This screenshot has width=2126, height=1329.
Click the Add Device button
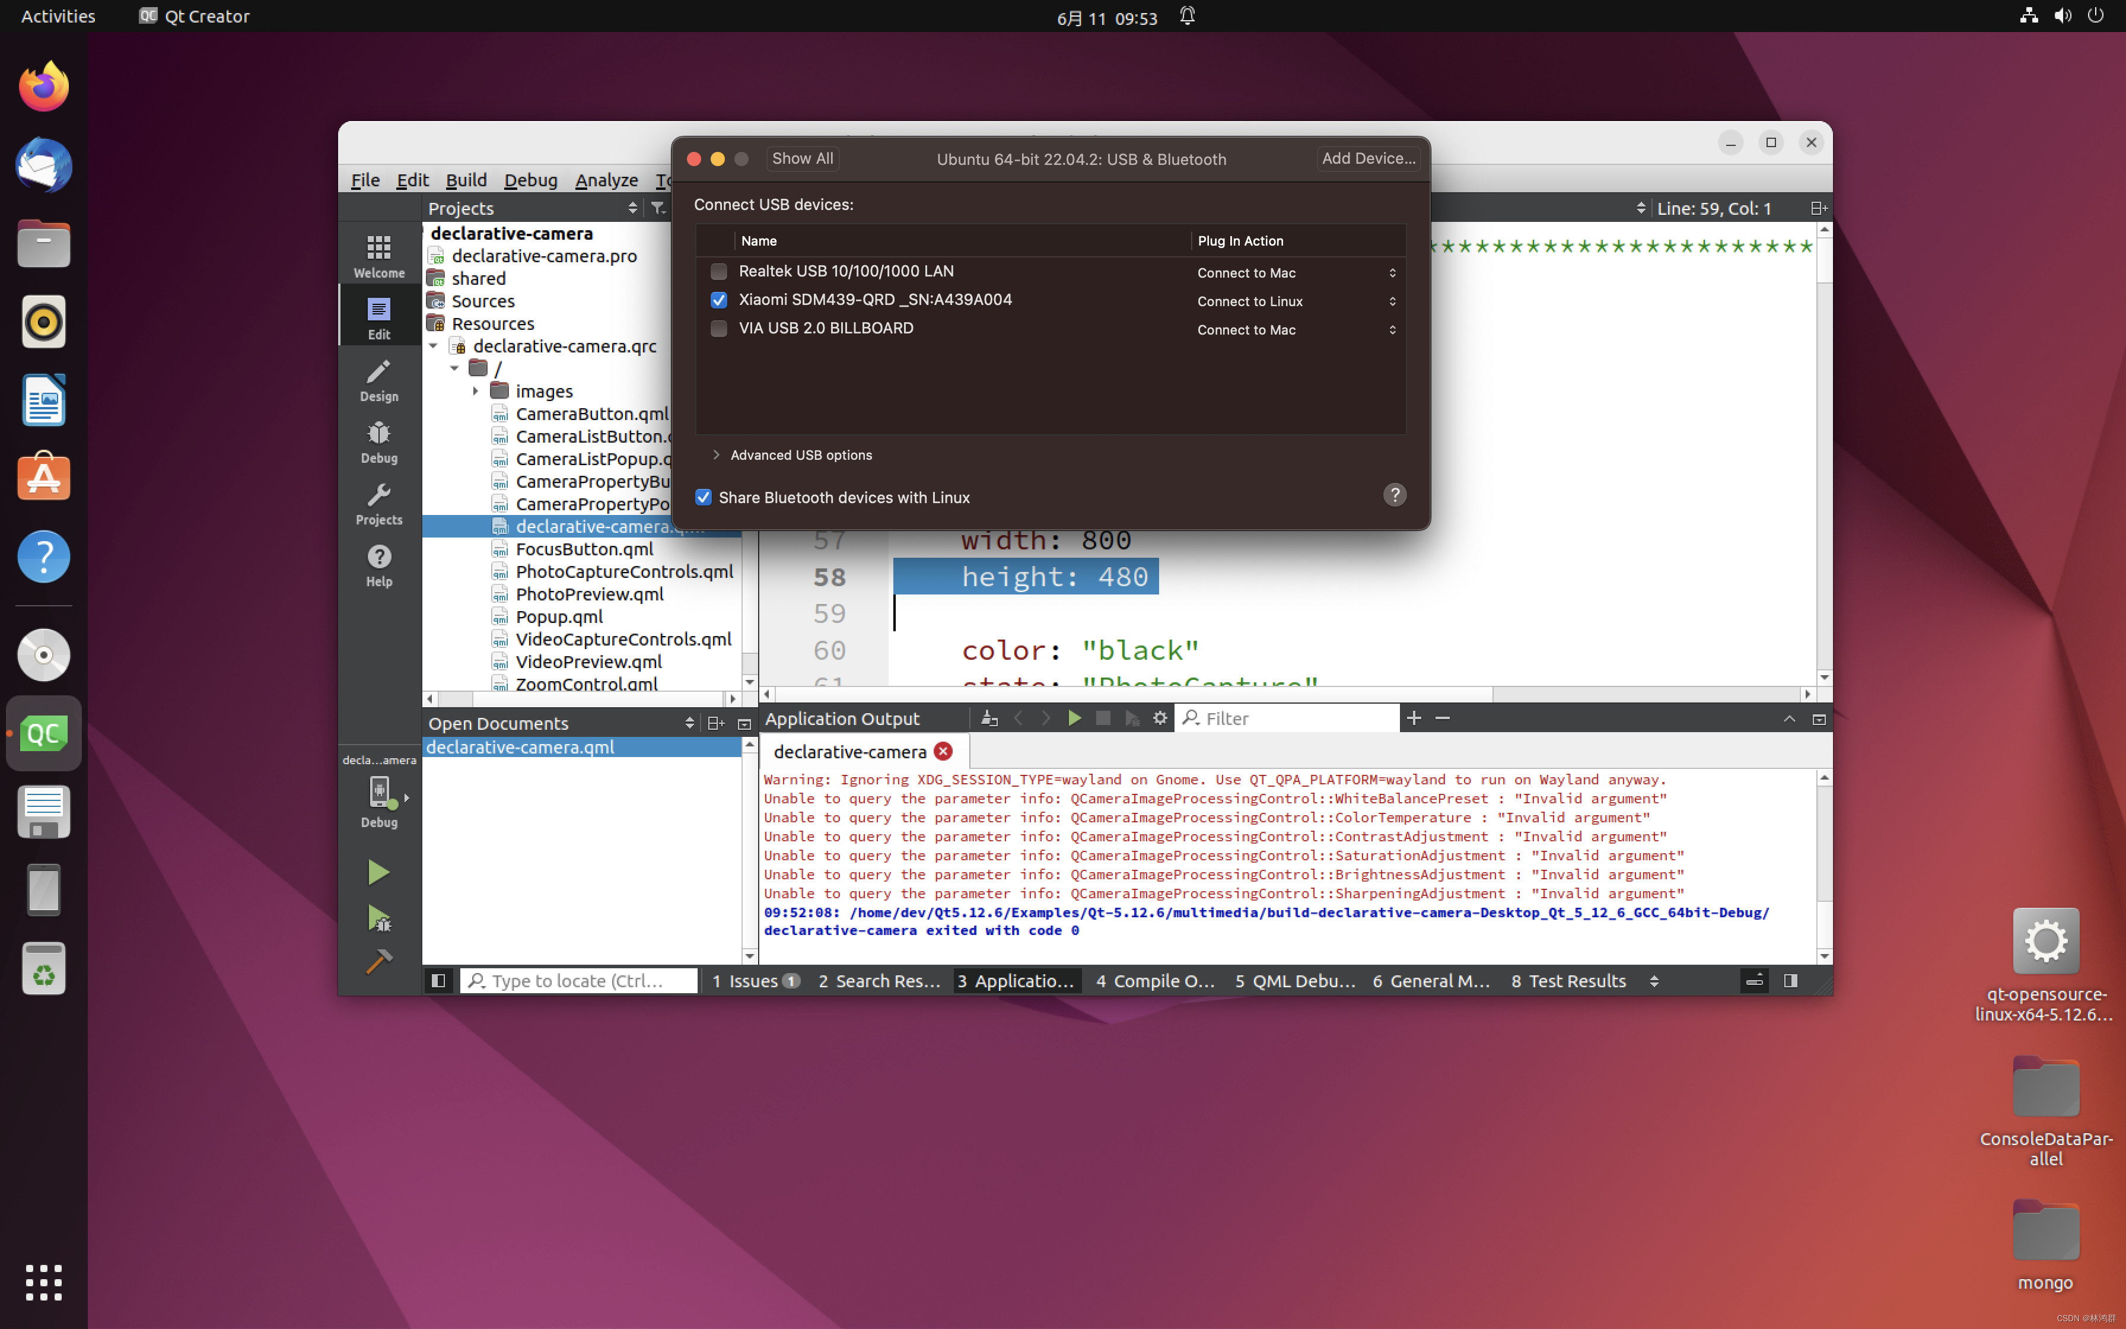coord(1368,158)
